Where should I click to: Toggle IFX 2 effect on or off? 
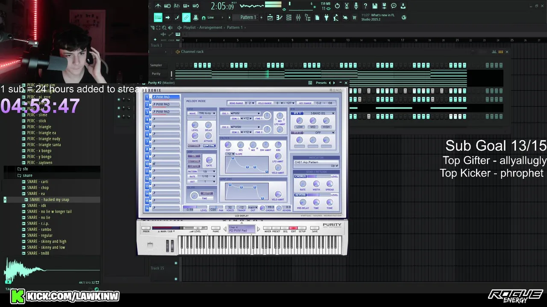[x=297, y=133]
